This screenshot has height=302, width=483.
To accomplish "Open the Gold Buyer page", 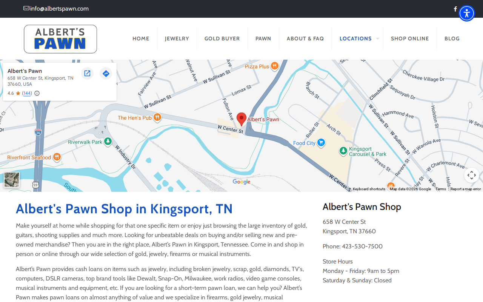I will tap(222, 39).
